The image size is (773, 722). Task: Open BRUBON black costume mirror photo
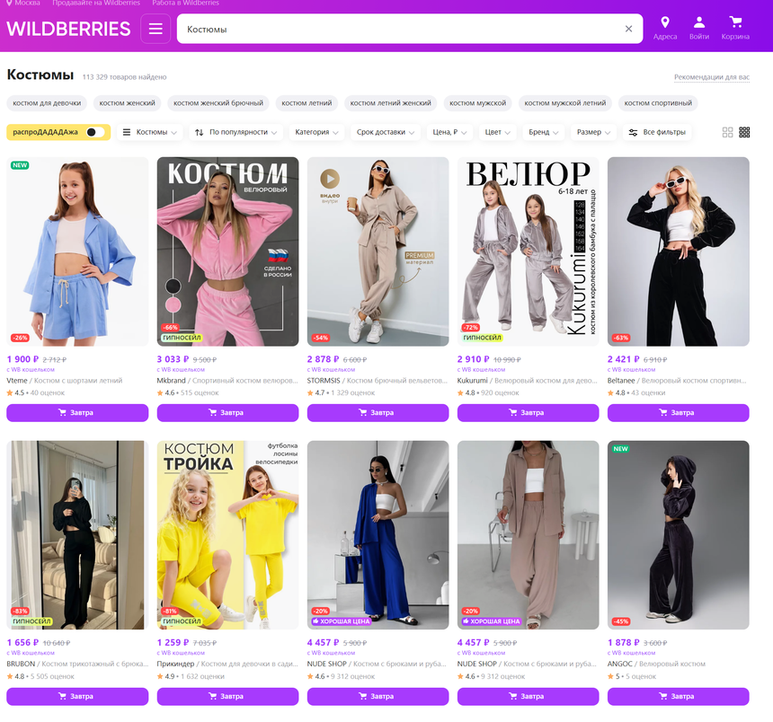77,535
